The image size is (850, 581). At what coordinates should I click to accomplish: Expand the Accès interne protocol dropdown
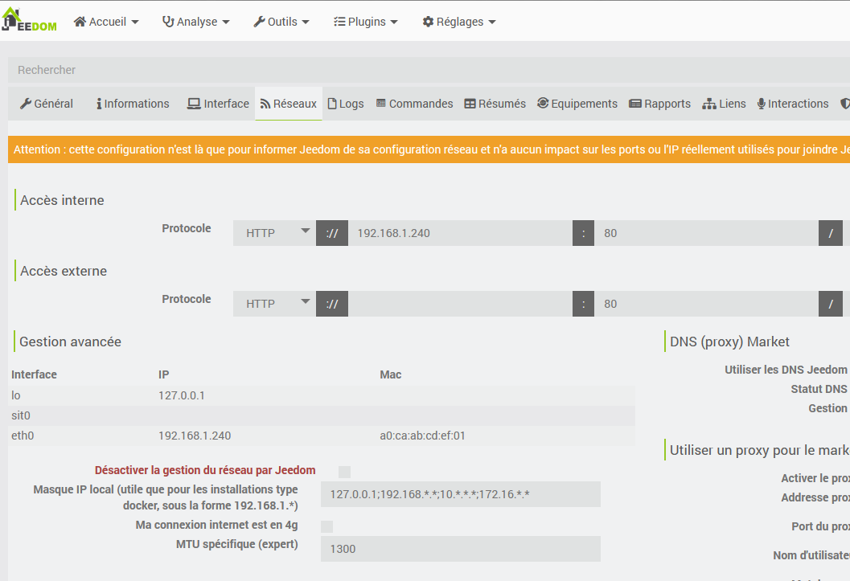point(274,233)
